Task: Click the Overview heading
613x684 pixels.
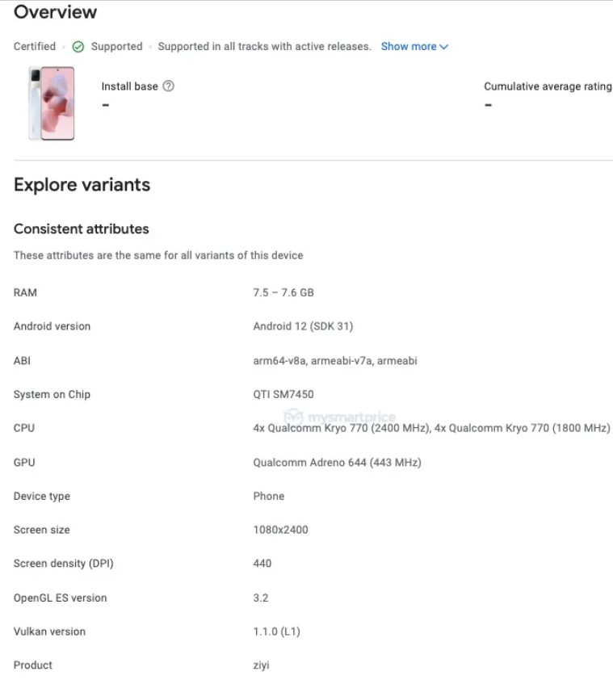Action: pos(55,12)
